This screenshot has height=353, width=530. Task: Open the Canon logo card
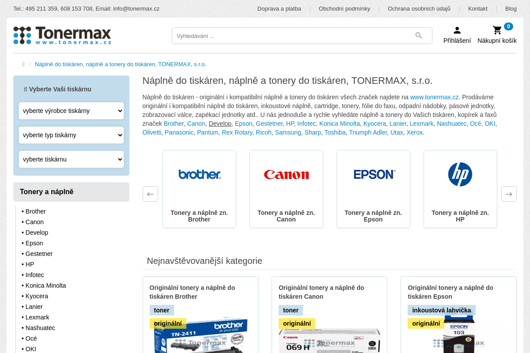click(x=286, y=189)
